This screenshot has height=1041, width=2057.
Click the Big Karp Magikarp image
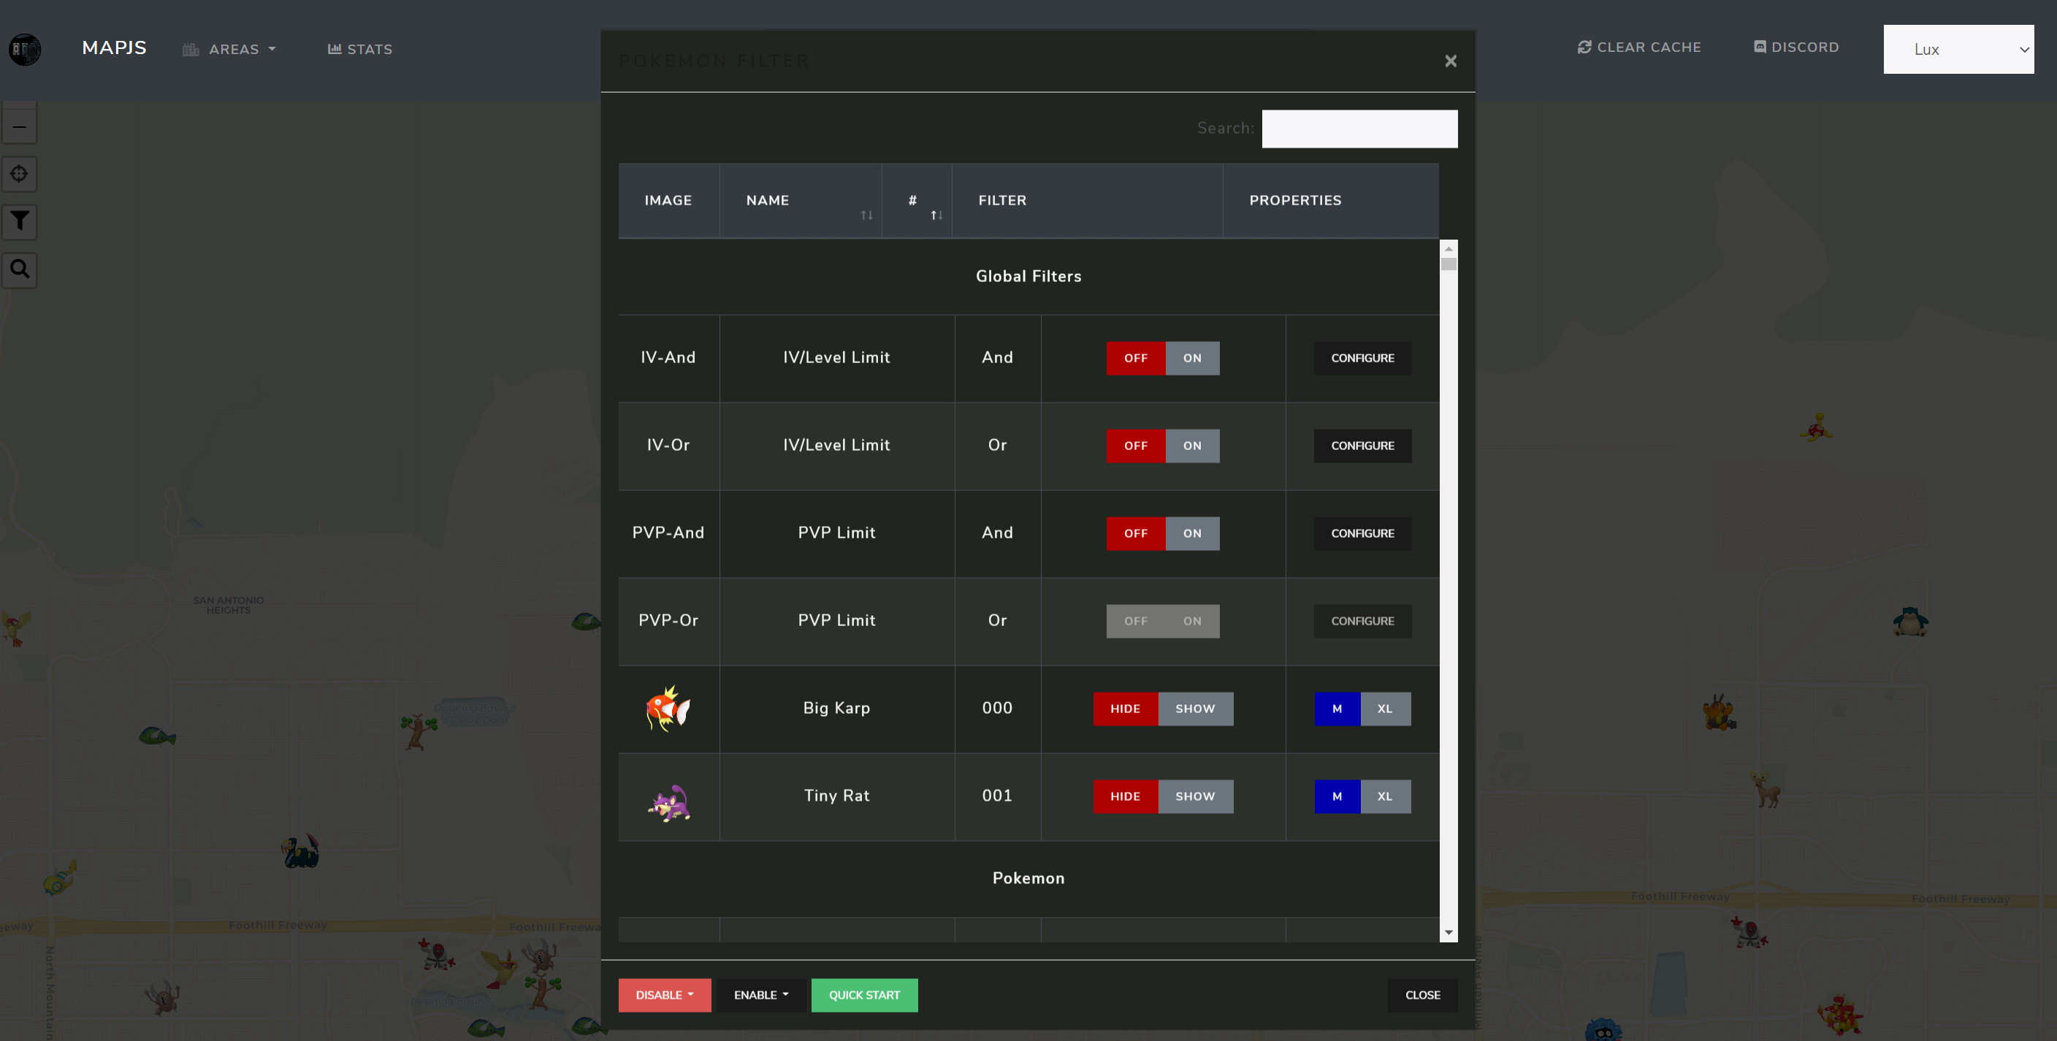pyautogui.click(x=668, y=708)
